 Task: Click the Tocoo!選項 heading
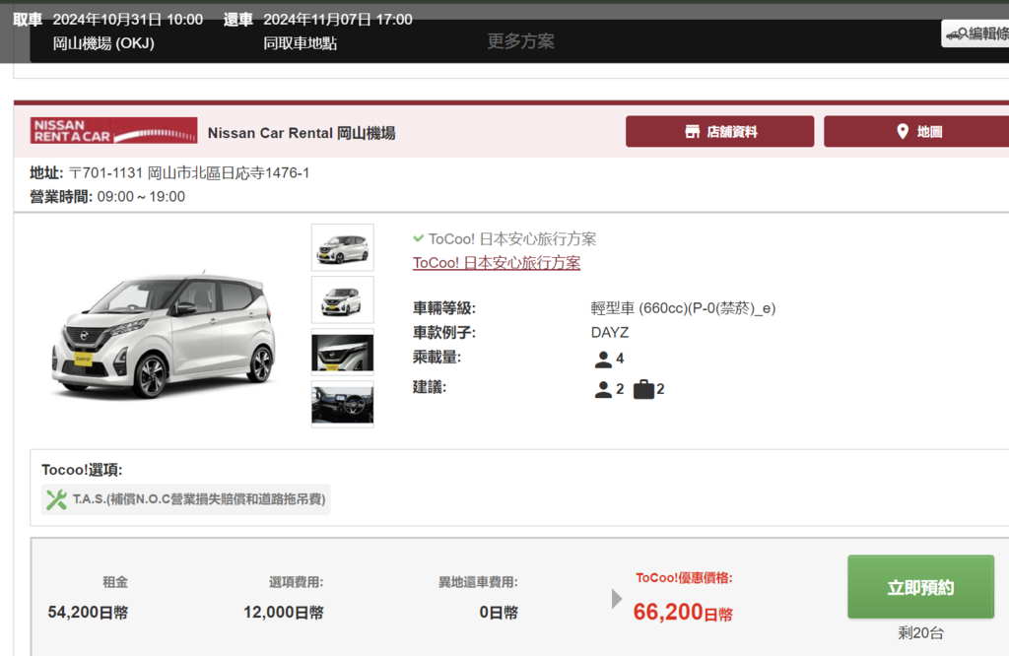[x=82, y=470]
